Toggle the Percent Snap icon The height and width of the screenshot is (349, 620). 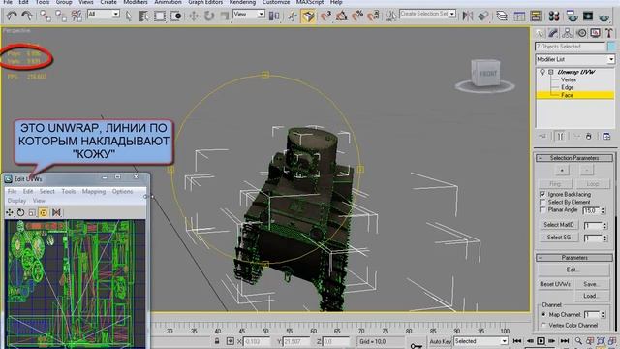[357, 16]
